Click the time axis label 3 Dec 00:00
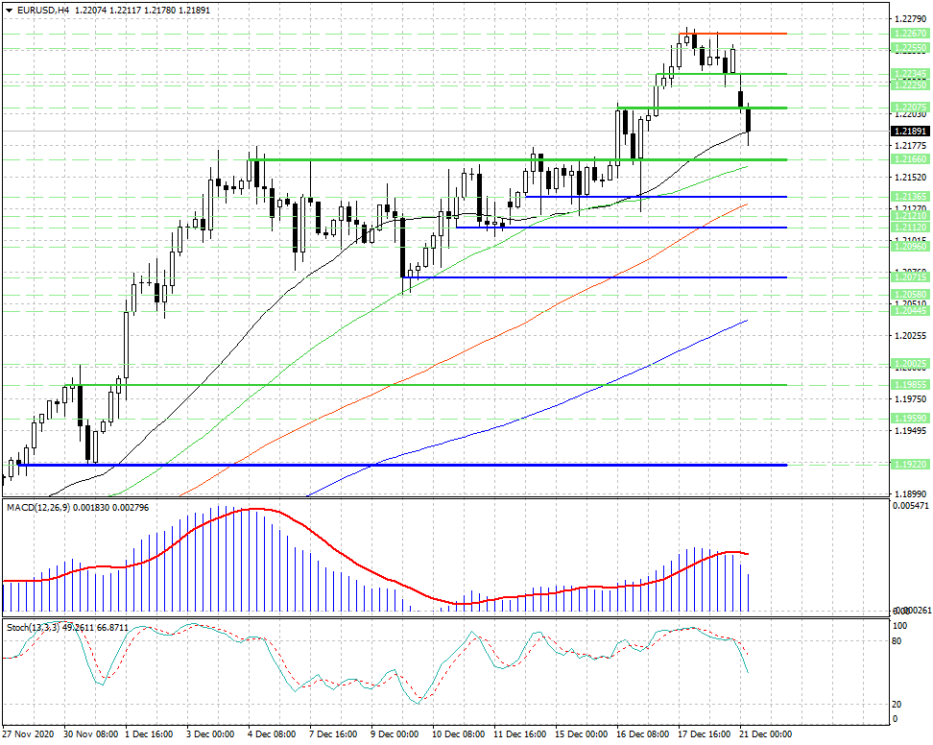The image size is (933, 745). coord(210,733)
